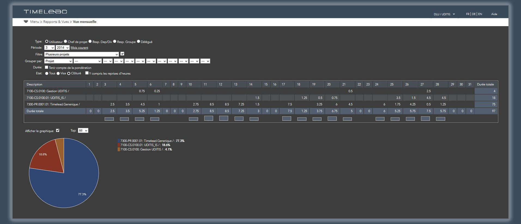Image resolution: width=521 pixels, height=224 pixels.
Task: Click the bar under day 17 column
Action: tap(287, 118)
